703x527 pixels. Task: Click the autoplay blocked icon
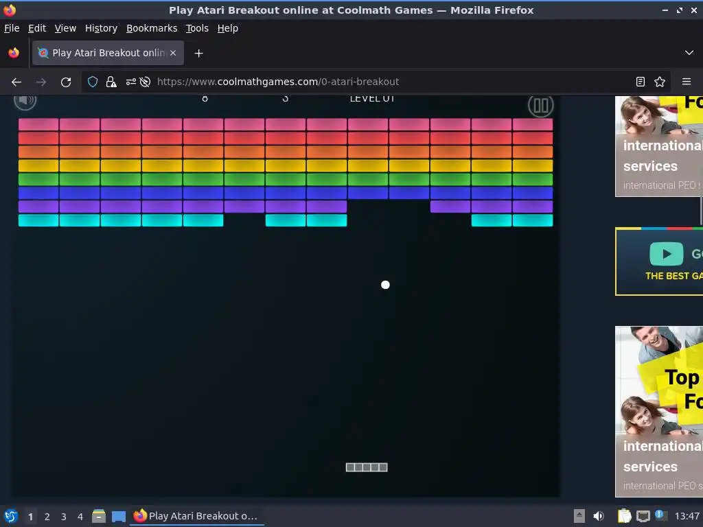point(145,82)
